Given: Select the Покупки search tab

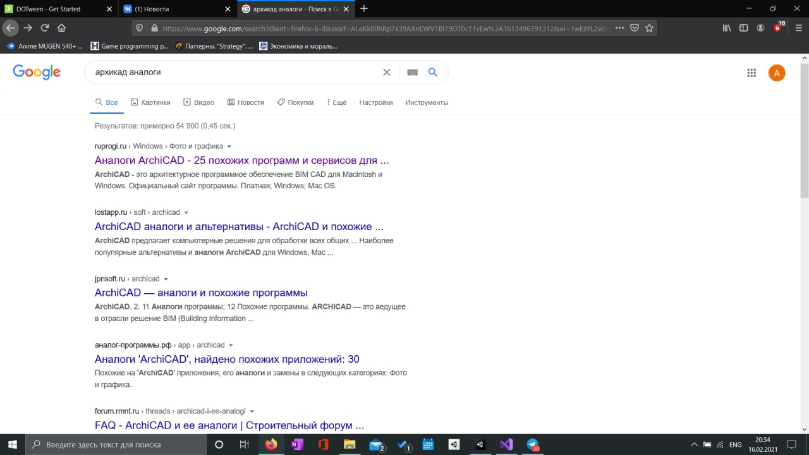Looking at the screenshot, I should pos(295,102).
